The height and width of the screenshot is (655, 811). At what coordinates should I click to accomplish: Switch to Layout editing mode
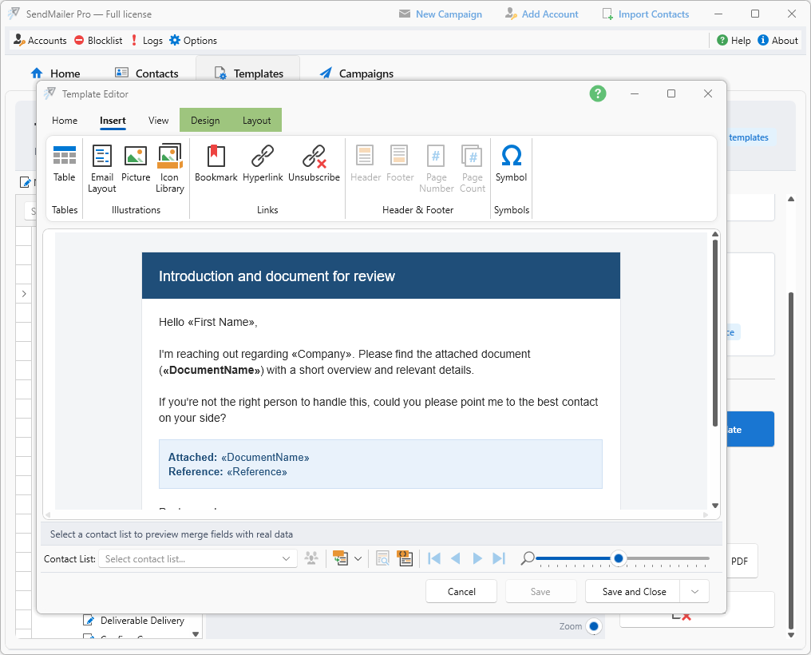pyautogui.click(x=255, y=120)
